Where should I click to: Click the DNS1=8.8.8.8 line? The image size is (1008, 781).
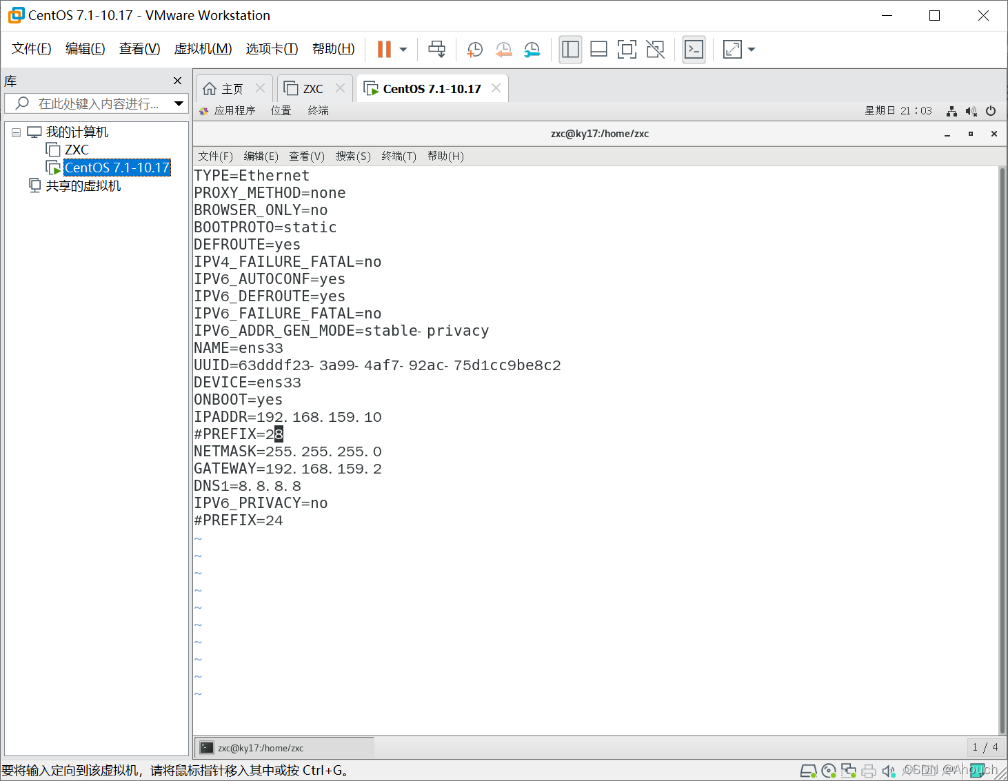tap(248, 486)
